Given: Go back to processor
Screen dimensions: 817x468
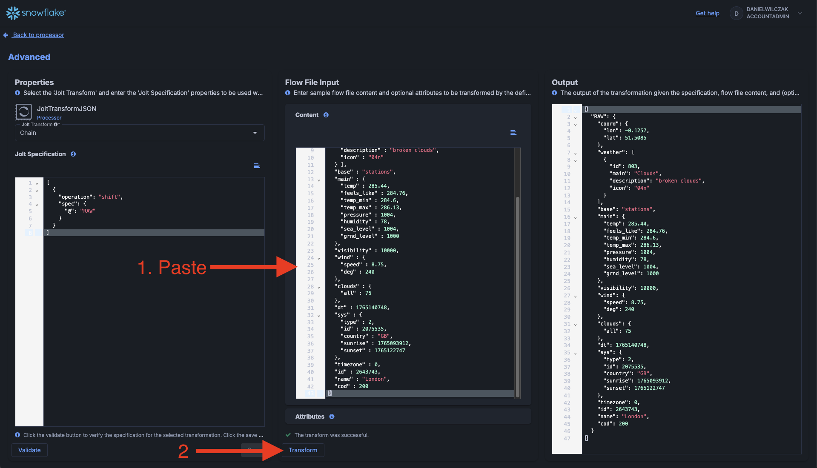Looking at the screenshot, I should coord(38,35).
